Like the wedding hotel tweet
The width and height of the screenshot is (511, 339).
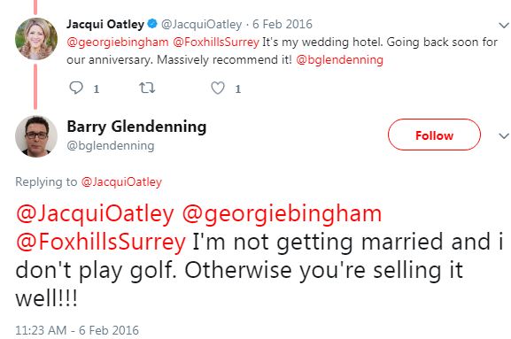point(218,88)
